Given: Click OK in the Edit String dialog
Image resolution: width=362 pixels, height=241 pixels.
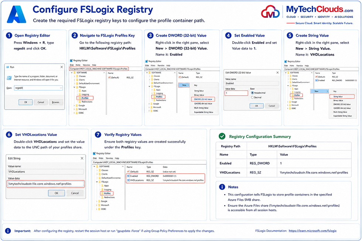Looking at the screenshot, I should [56, 193].
